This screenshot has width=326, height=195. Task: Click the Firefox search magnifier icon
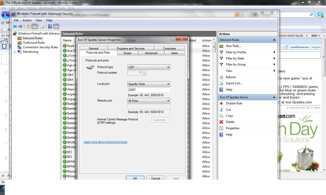point(311,15)
